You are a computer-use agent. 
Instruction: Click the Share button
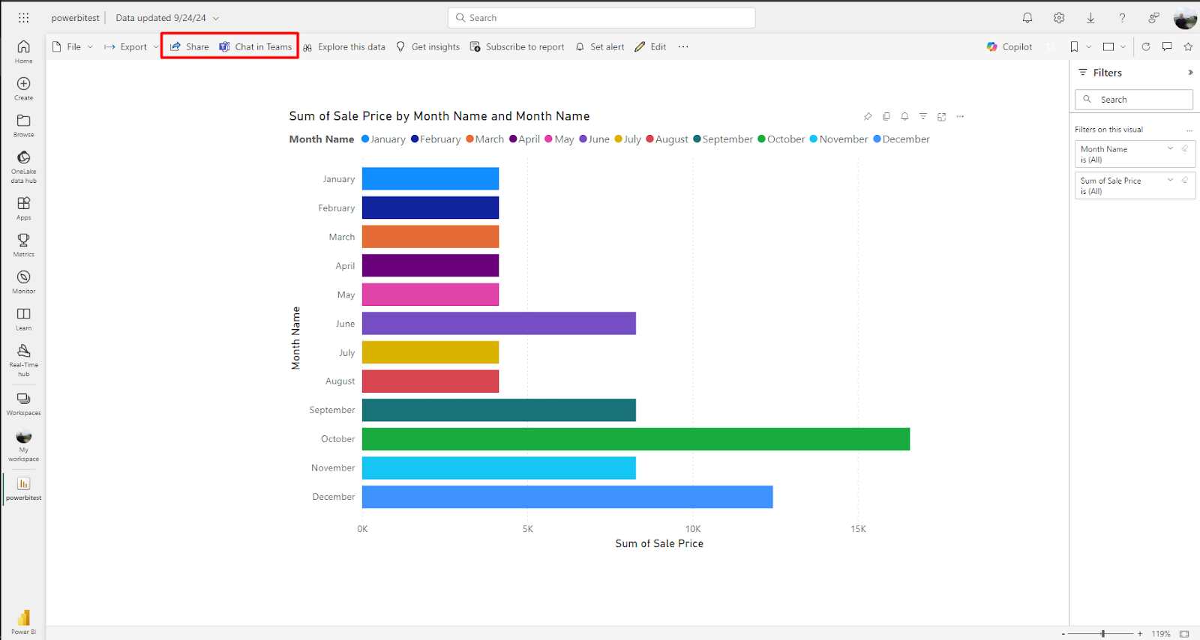coord(190,46)
